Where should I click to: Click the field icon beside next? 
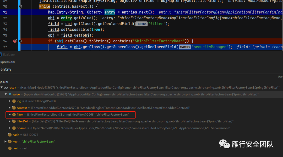(10, 148)
